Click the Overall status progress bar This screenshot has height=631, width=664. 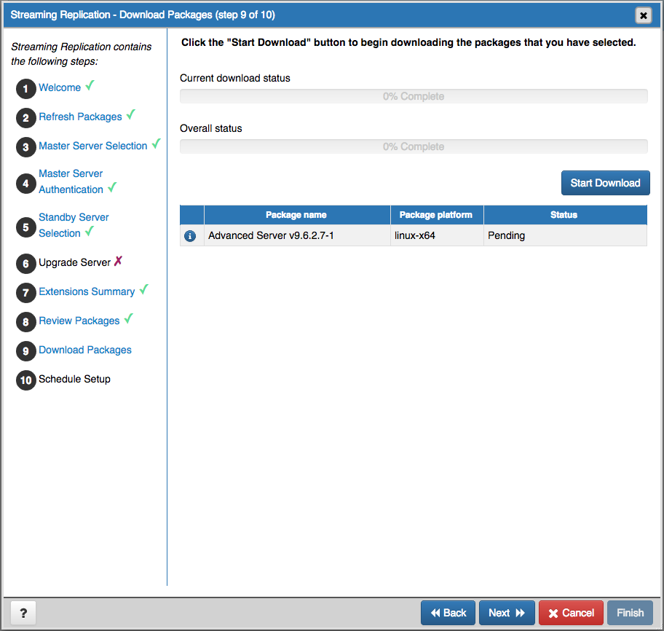pos(414,146)
